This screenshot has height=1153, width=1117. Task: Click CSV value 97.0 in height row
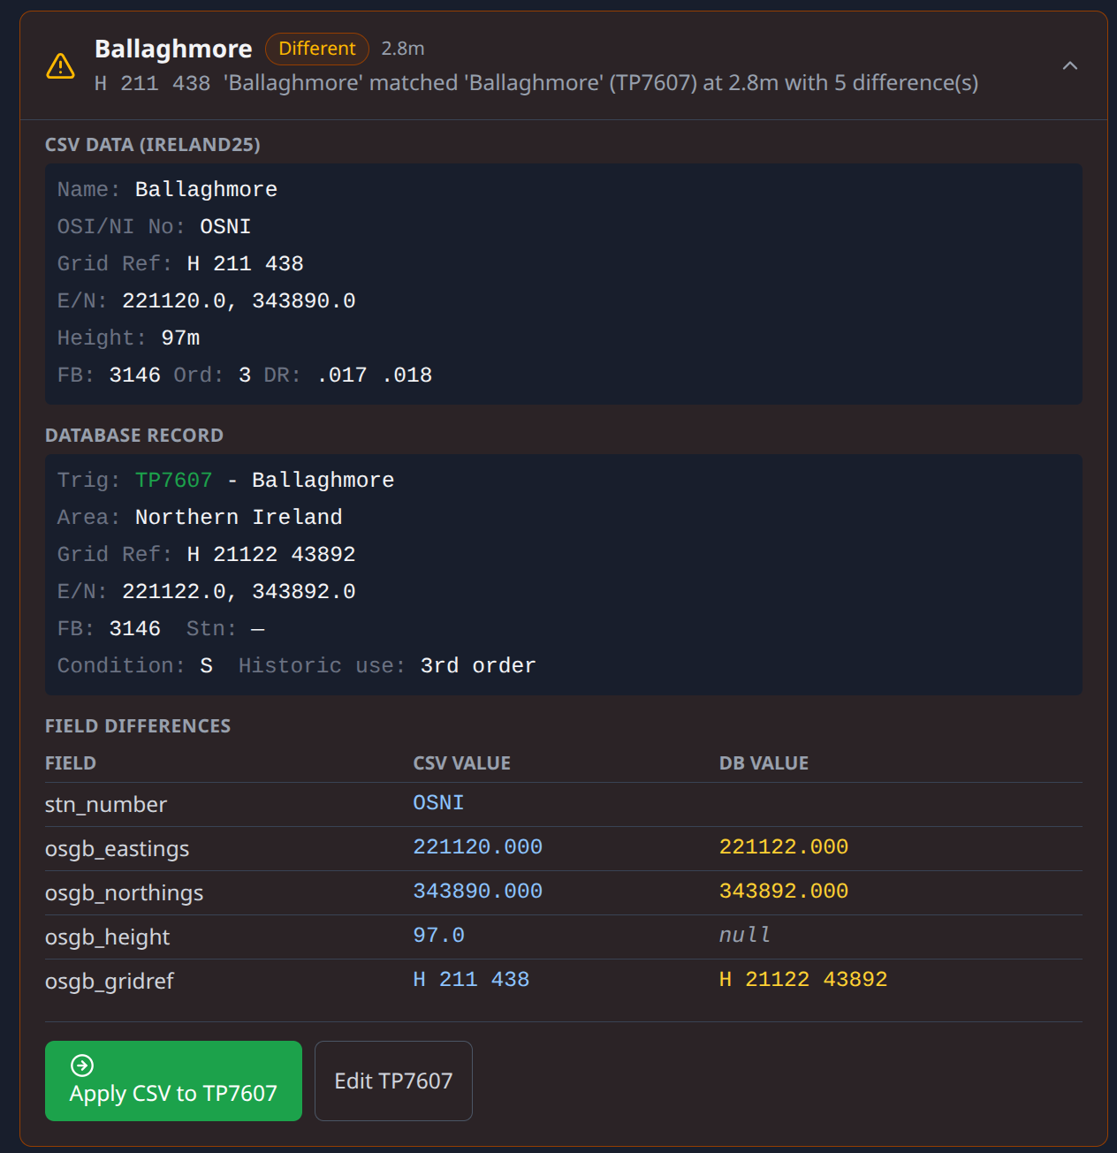(439, 935)
